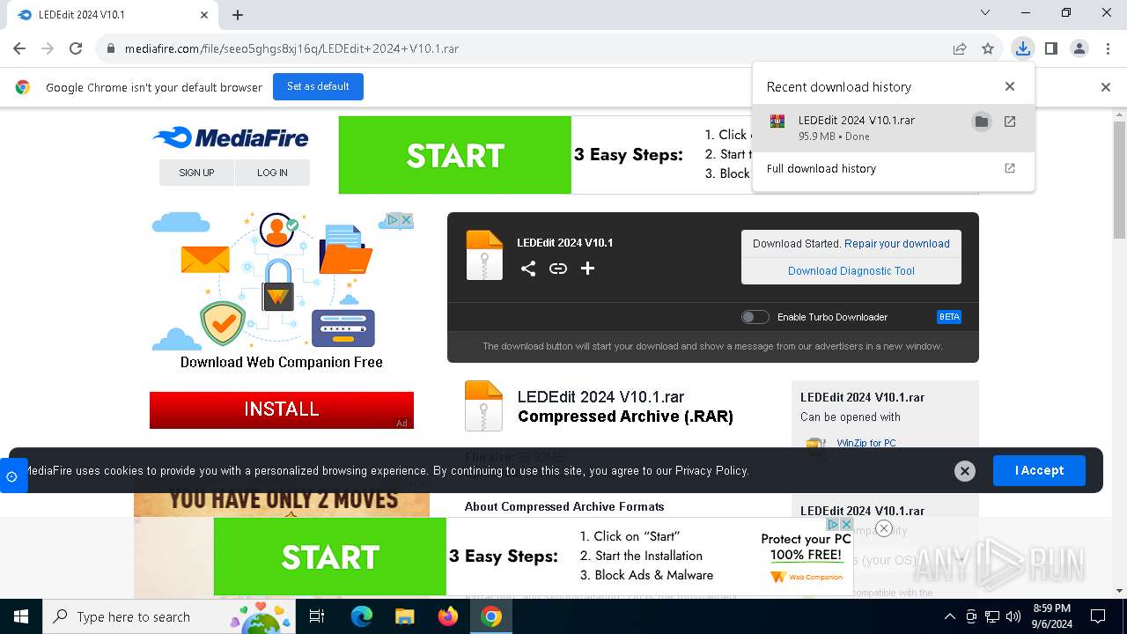Click the share icon under LEDEdit 2024 V10.1

pyautogui.click(x=528, y=269)
